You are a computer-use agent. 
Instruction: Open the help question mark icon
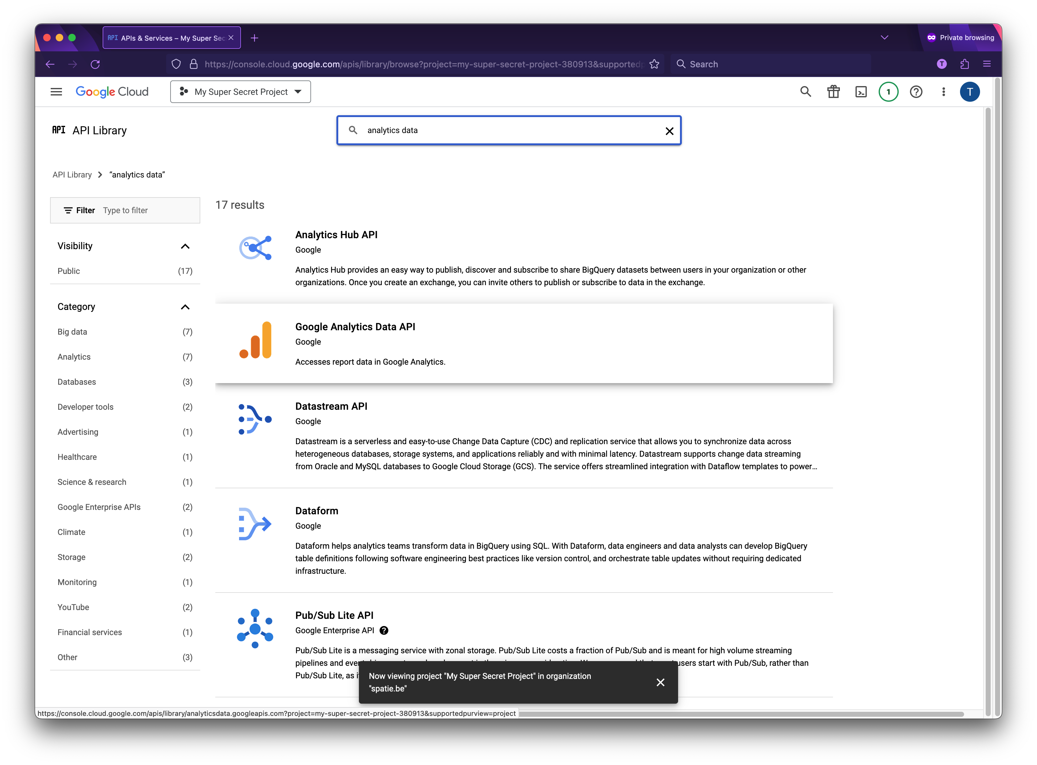[x=916, y=92]
